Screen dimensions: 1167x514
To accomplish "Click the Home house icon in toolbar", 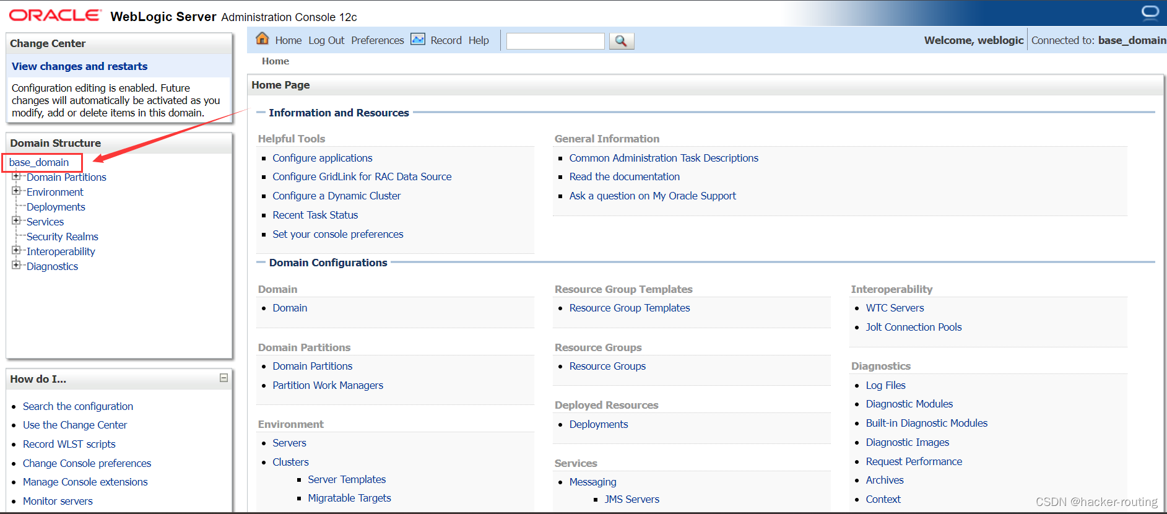I will 262,38.
